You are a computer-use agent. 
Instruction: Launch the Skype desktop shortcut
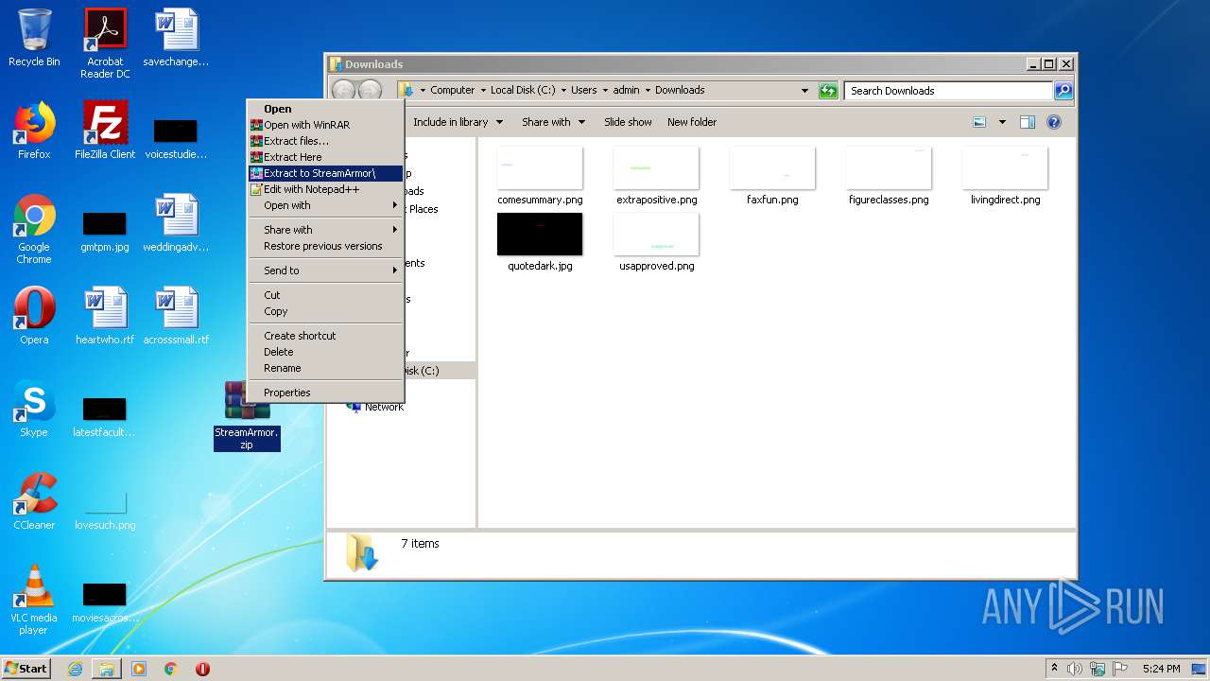tap(34, 409)
